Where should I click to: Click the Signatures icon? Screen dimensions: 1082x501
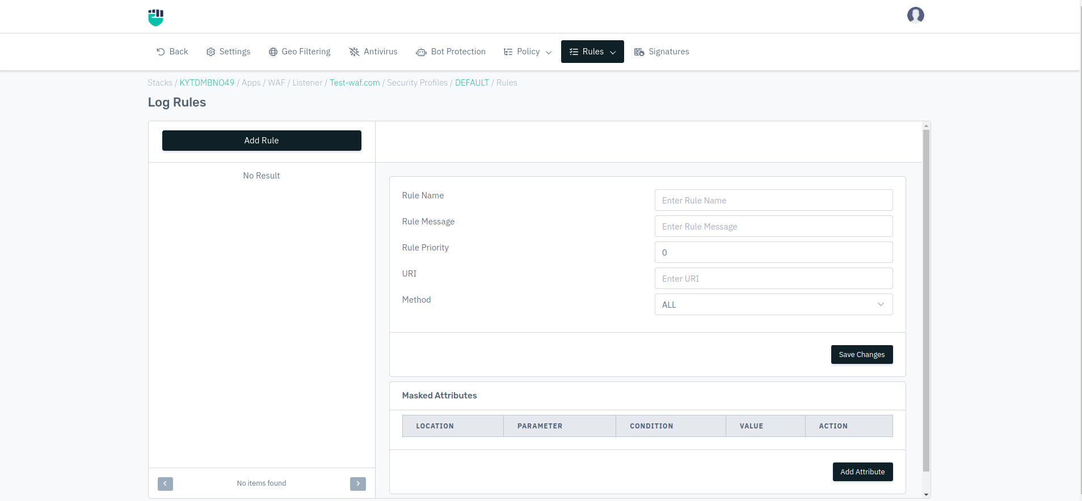coord(639,52)
